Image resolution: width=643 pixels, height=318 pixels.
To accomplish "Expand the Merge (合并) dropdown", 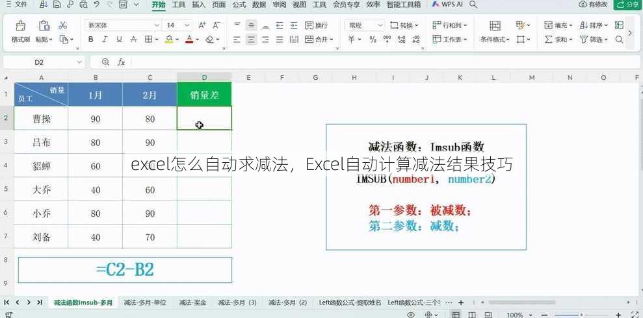I will pyautogui.click(x=332, y=40).
